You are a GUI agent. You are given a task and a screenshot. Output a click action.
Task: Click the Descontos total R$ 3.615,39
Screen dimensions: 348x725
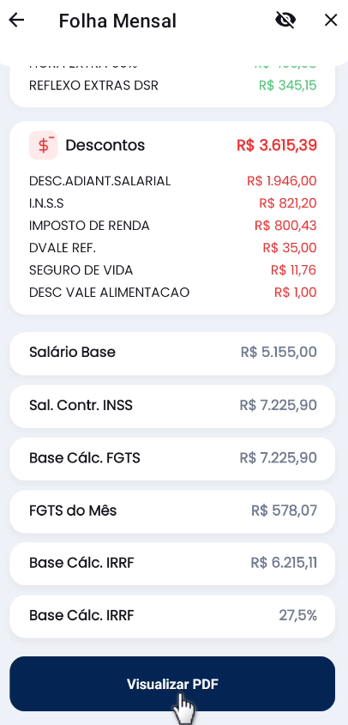[277, 145]
